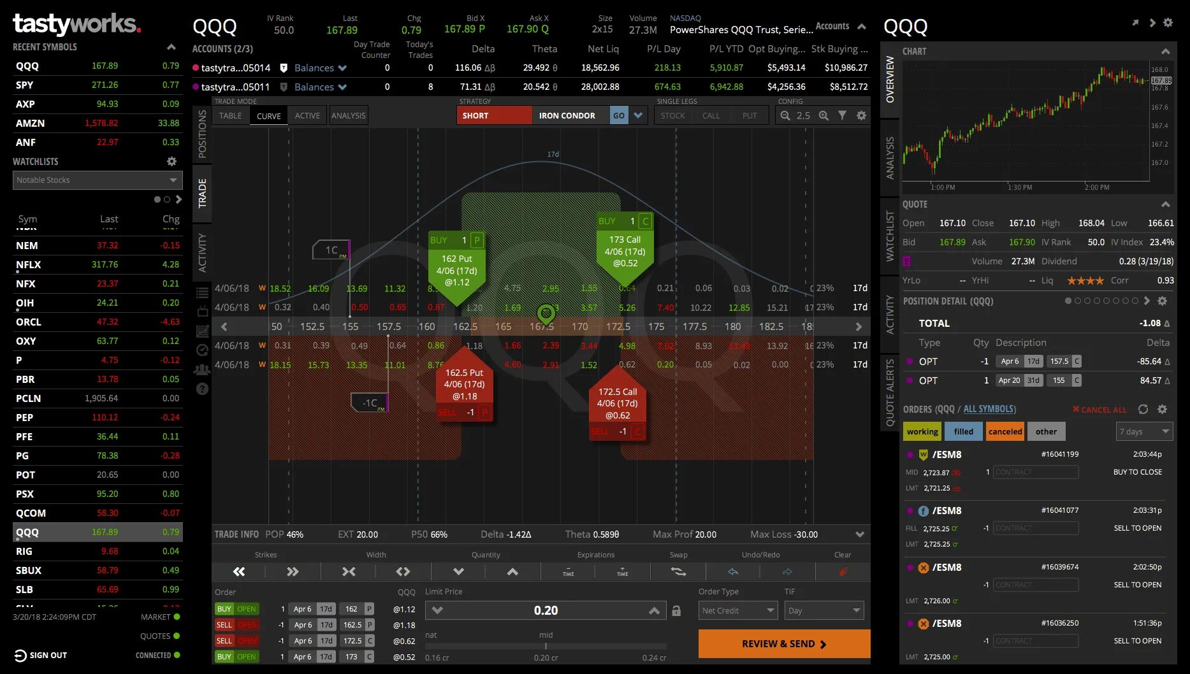Toggle canceled orders filter
The height and width of the screenshot is (674, 1190).
click(1005, 431)
